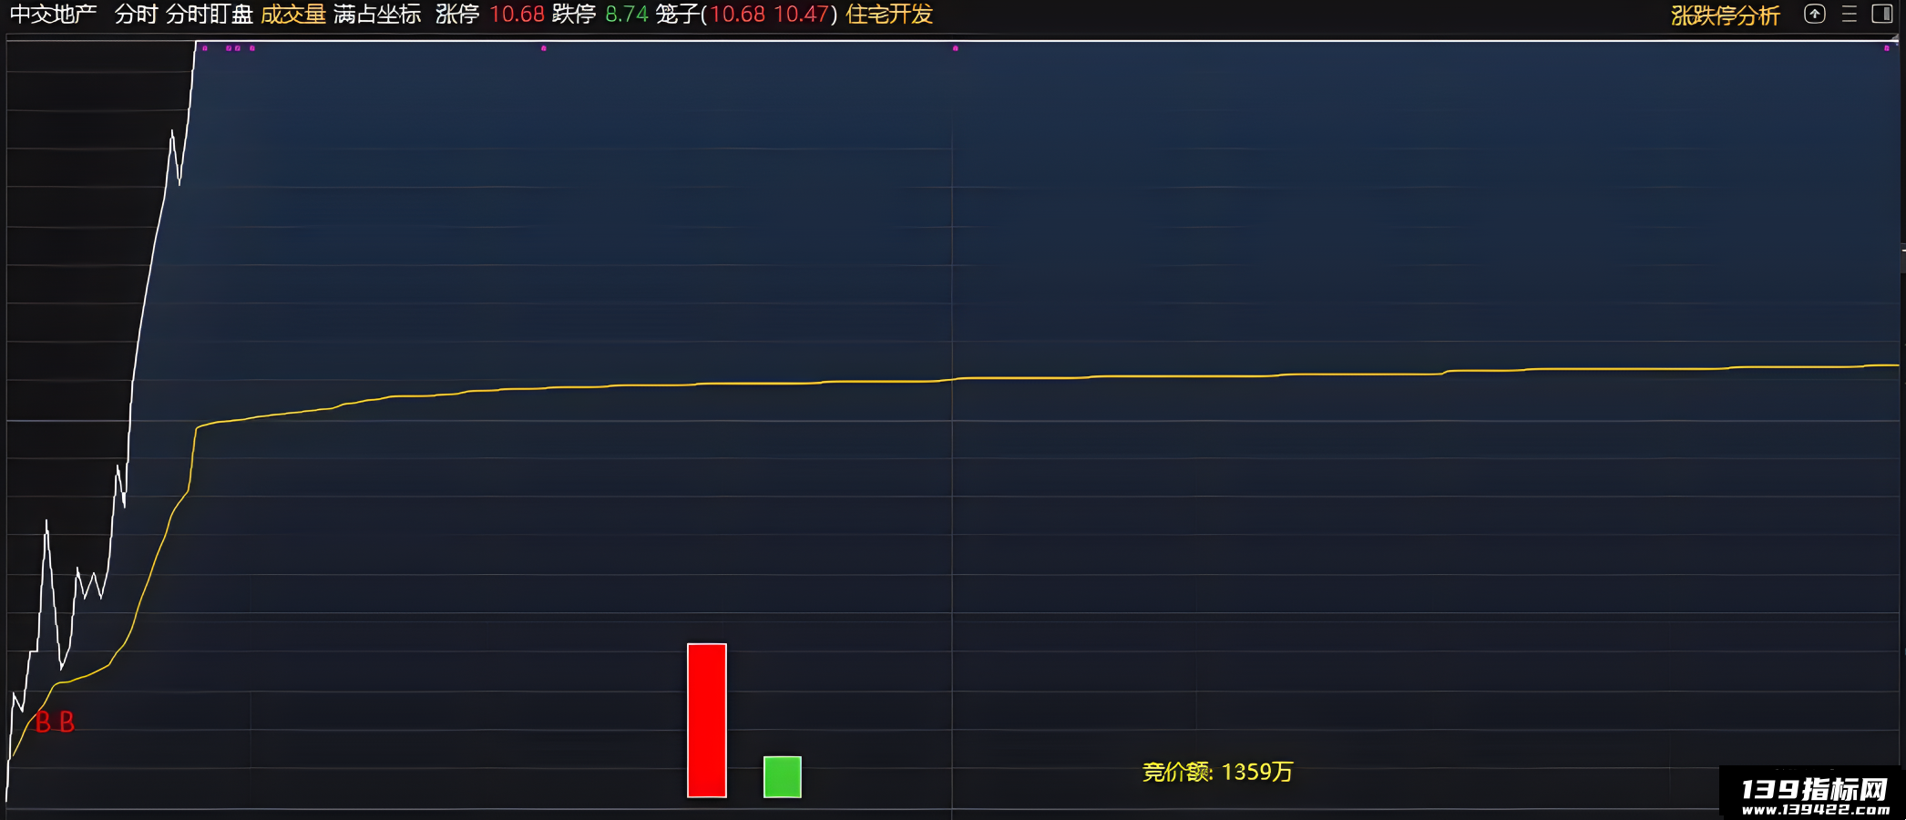Toggle 满占坐标 option
The height and width of the screenshot is (820, 1906).
pos(377,15)
